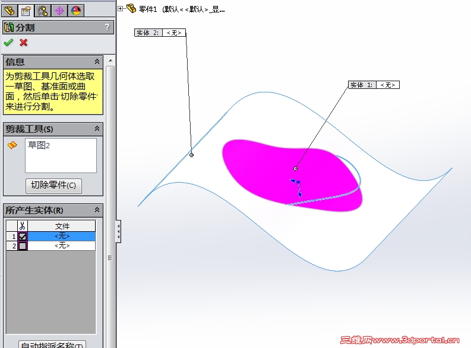The width and height of the screenshot is (471, 348).
Task: Click the panel scrollbar up arrow
Action: click(x=110, y=60)
